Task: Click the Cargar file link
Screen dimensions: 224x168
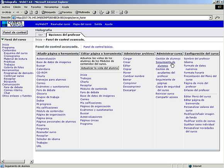Action: (x=127, y=59)
